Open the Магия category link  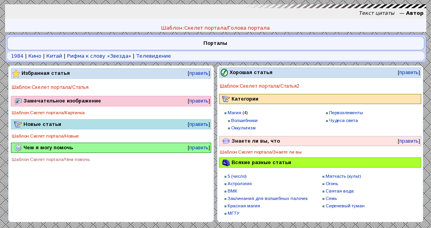234,113
